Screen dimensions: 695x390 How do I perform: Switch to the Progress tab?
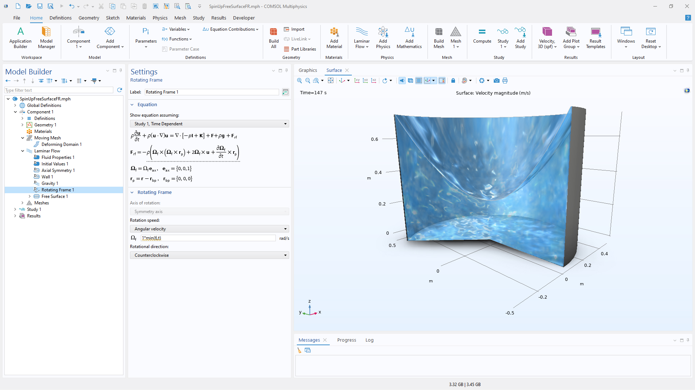point(346,340)
